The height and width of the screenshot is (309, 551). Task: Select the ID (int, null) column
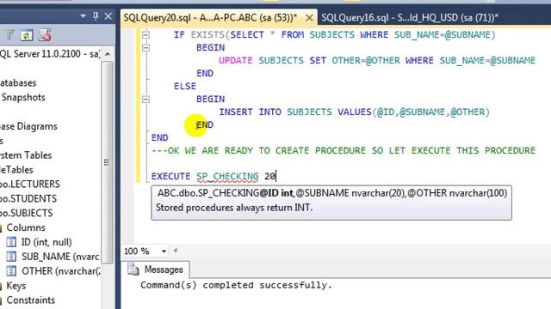(x=46, y=242)
